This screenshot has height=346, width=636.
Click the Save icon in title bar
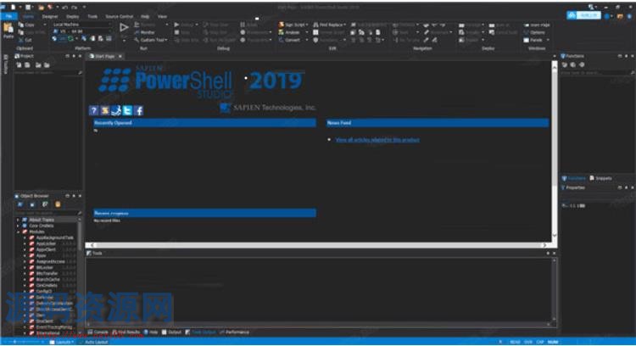[28, 7]
